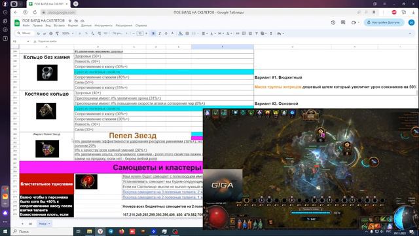The width and height of the screenshot is (419, 236).
Task: Open 'Покупка самоцвета на 3 полезных таланта' link
Action: [x=162, y=192]
